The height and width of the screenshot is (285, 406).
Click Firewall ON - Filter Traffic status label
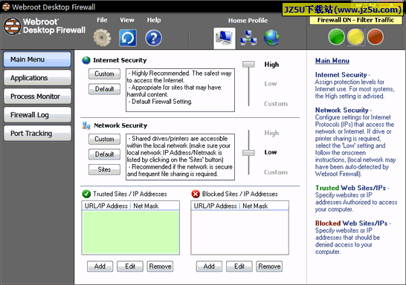coord(355,20)
